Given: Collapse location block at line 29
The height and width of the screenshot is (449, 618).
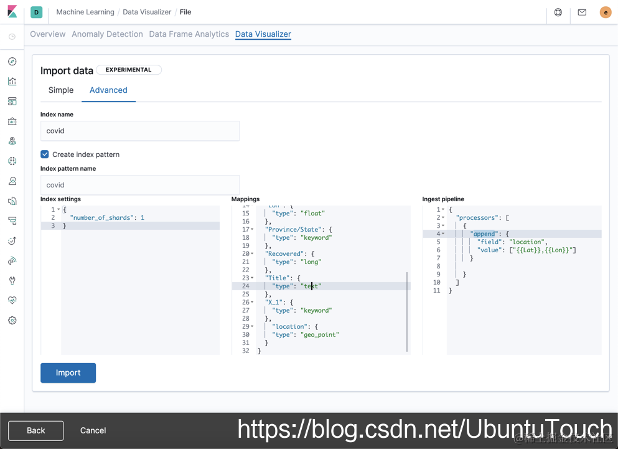Looking at the screenshot, I should click(x=252, y=326).
